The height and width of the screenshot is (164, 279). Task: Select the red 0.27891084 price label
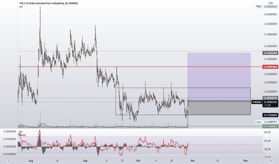pos(271,67)
